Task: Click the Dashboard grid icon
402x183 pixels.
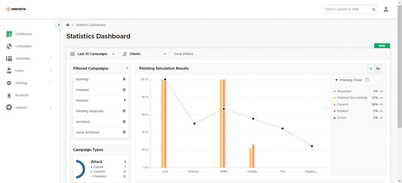Action: [x=9, y=34]
